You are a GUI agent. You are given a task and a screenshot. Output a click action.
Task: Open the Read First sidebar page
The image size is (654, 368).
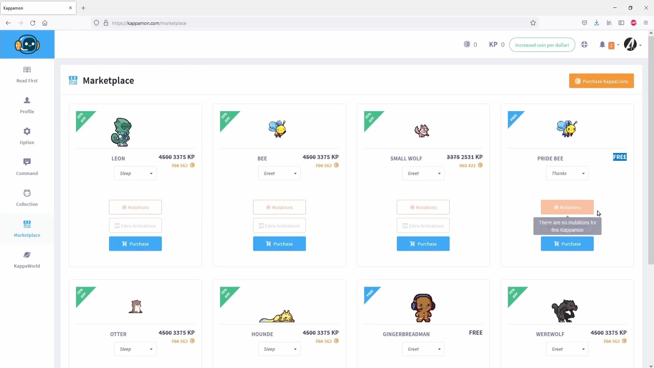[x=27, y=74]
